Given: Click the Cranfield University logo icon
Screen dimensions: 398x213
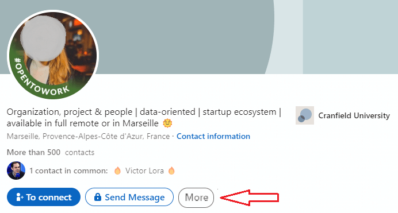Looking at the screenshot, I should click(x=305, y=115).
